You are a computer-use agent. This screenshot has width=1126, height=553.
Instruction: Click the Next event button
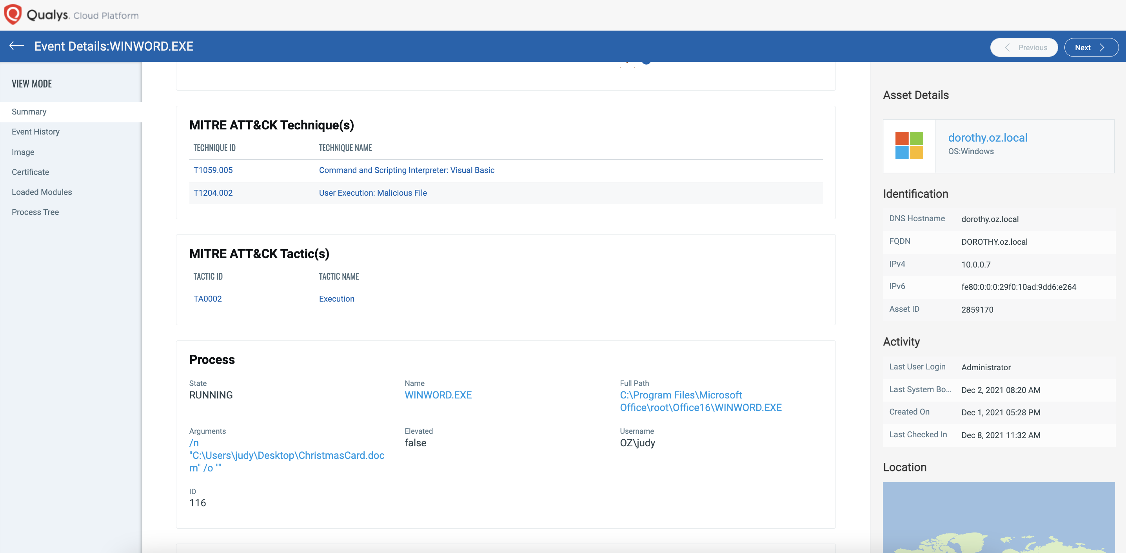point(1091,47)
